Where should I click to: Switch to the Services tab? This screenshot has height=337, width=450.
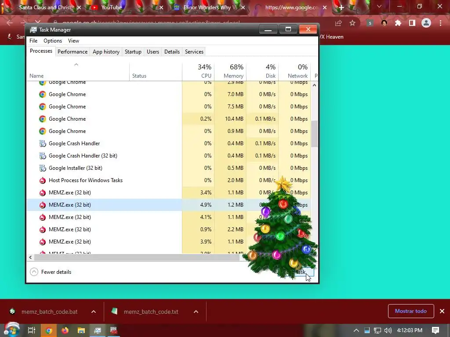pos(194,52)
